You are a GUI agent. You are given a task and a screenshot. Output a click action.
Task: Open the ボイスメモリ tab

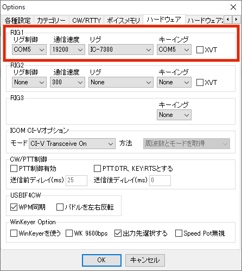click(x=124, y=20)
